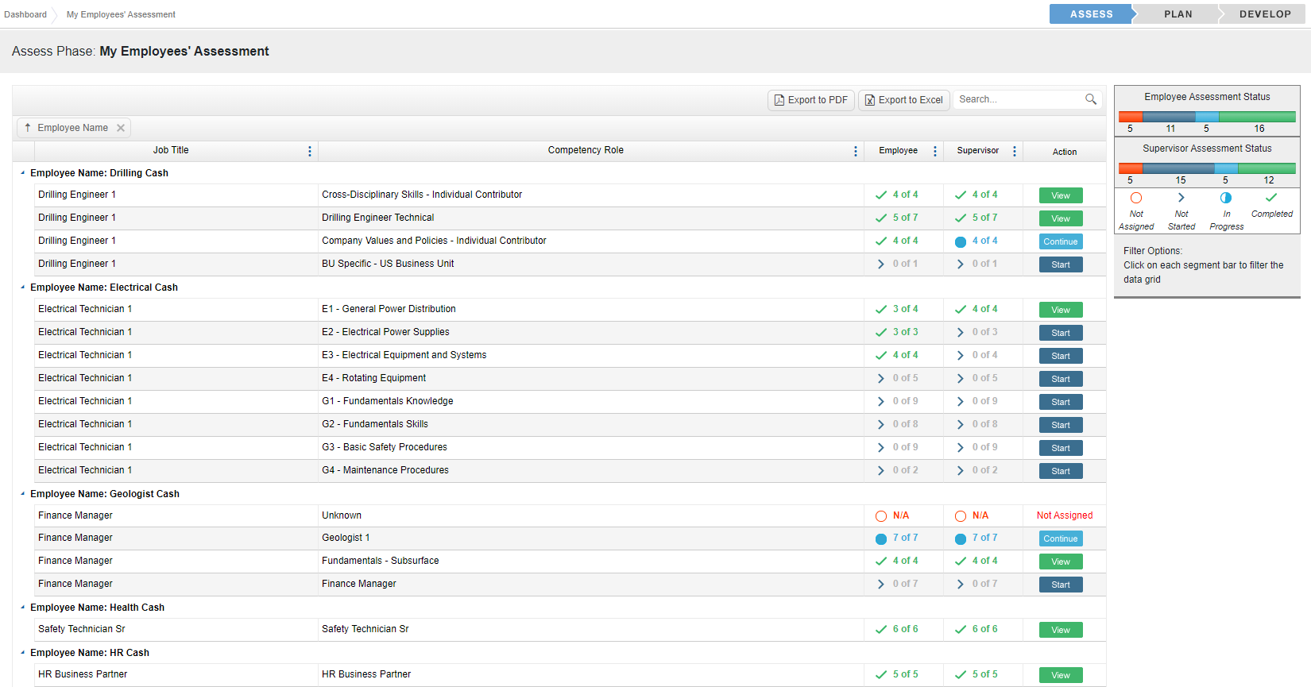Click the In Progress half-circle legend icon
1311x687 pixels.
[x=1226, y=198]
